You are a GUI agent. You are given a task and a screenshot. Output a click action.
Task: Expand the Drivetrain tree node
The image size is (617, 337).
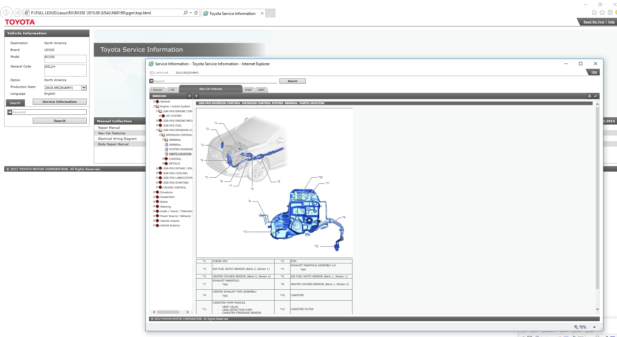pyautogui.click(x=154, y=192)
